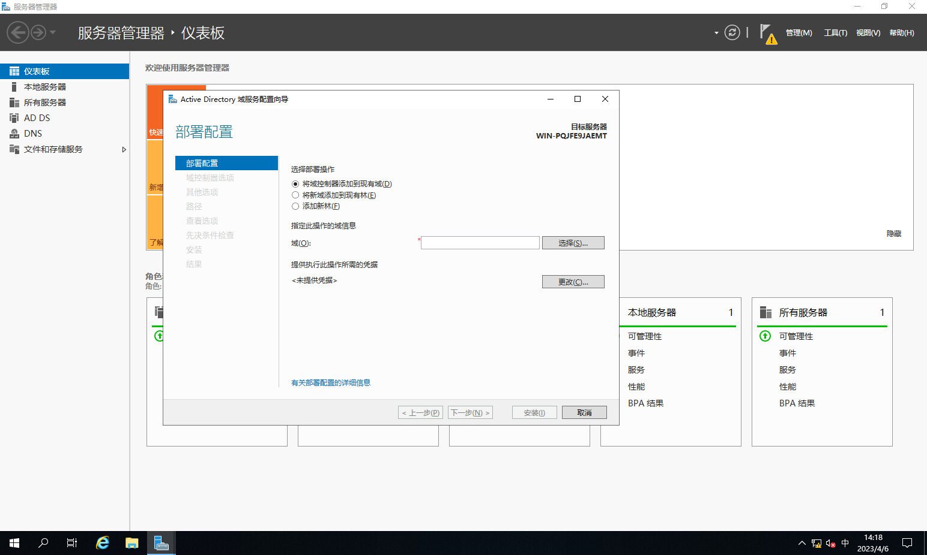Click the Cancel button in wizard
927x555 pixels.
584,412
